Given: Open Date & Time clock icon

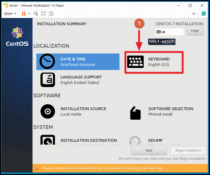Looking at the screenshot, I should coord(47,61).
